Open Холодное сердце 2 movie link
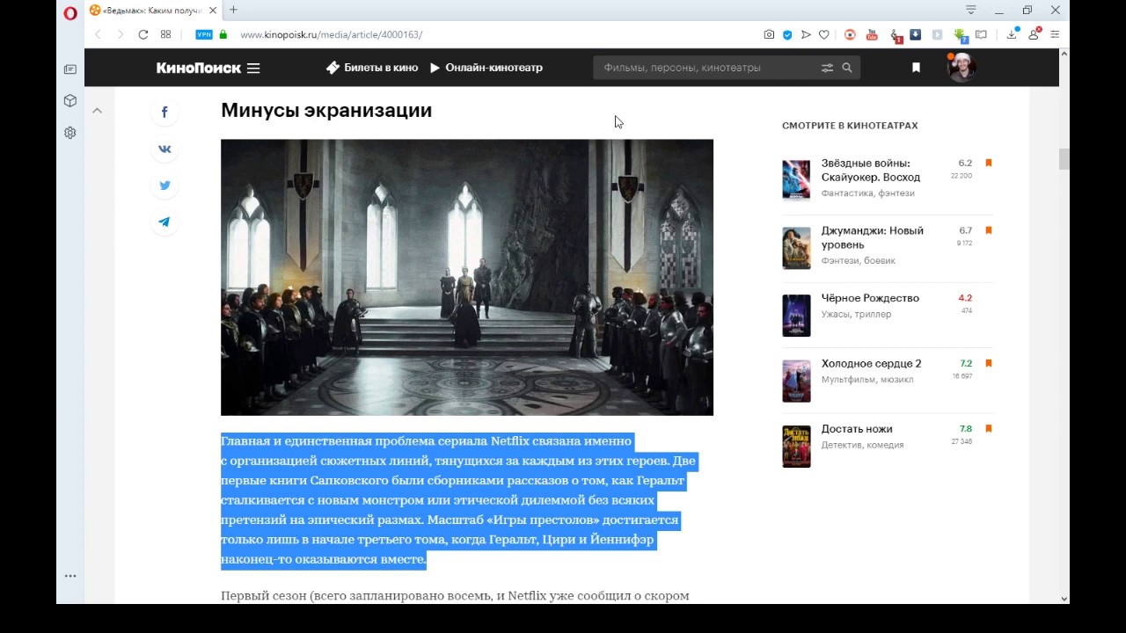The height and width of the screenshot is (633, 1126). 872,364
